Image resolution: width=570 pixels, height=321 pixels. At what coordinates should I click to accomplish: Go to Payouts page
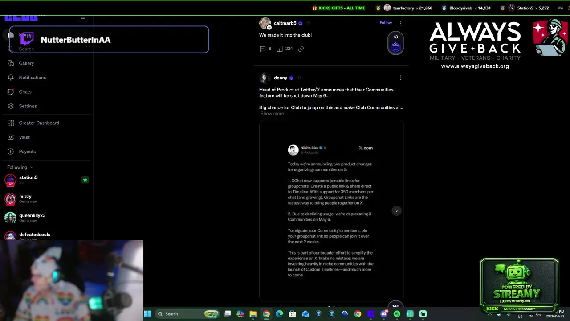click(27, 152)
